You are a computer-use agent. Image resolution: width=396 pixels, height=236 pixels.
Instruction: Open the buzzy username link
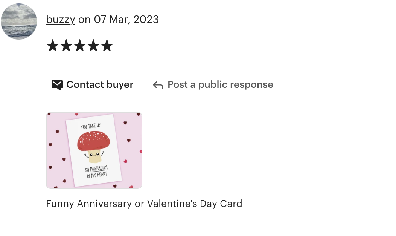61,20
